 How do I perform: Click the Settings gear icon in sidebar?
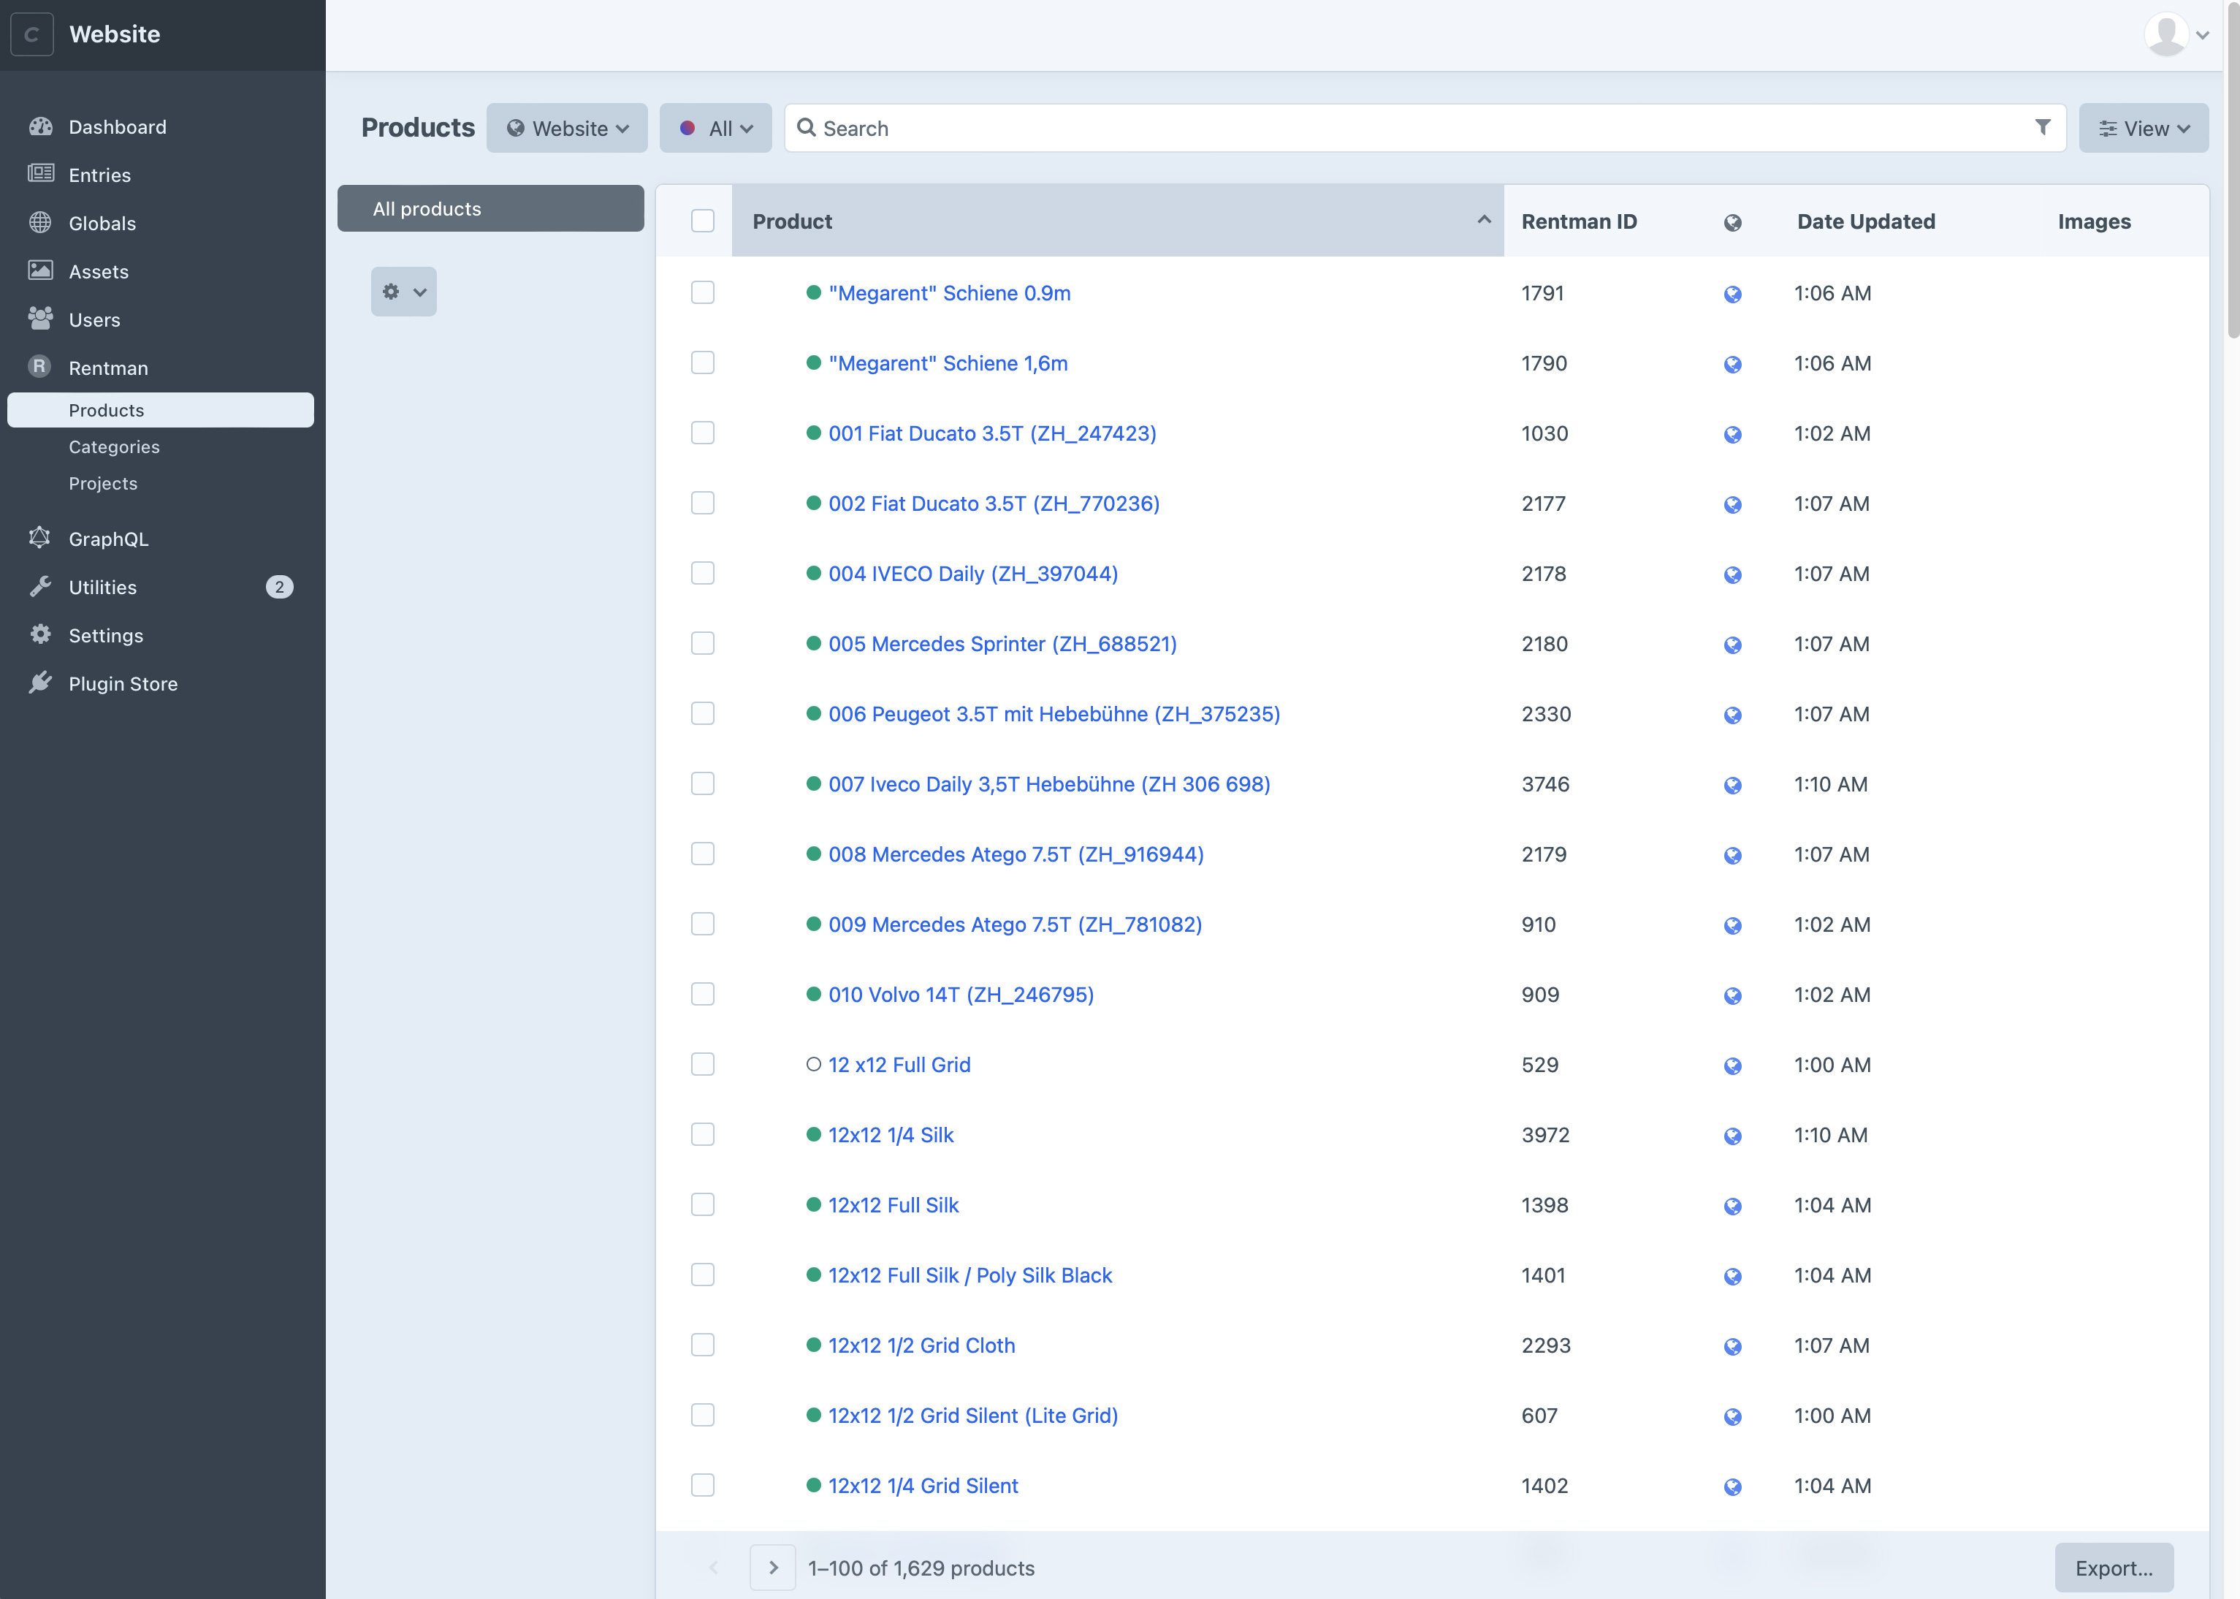click(x=40, y=635)
